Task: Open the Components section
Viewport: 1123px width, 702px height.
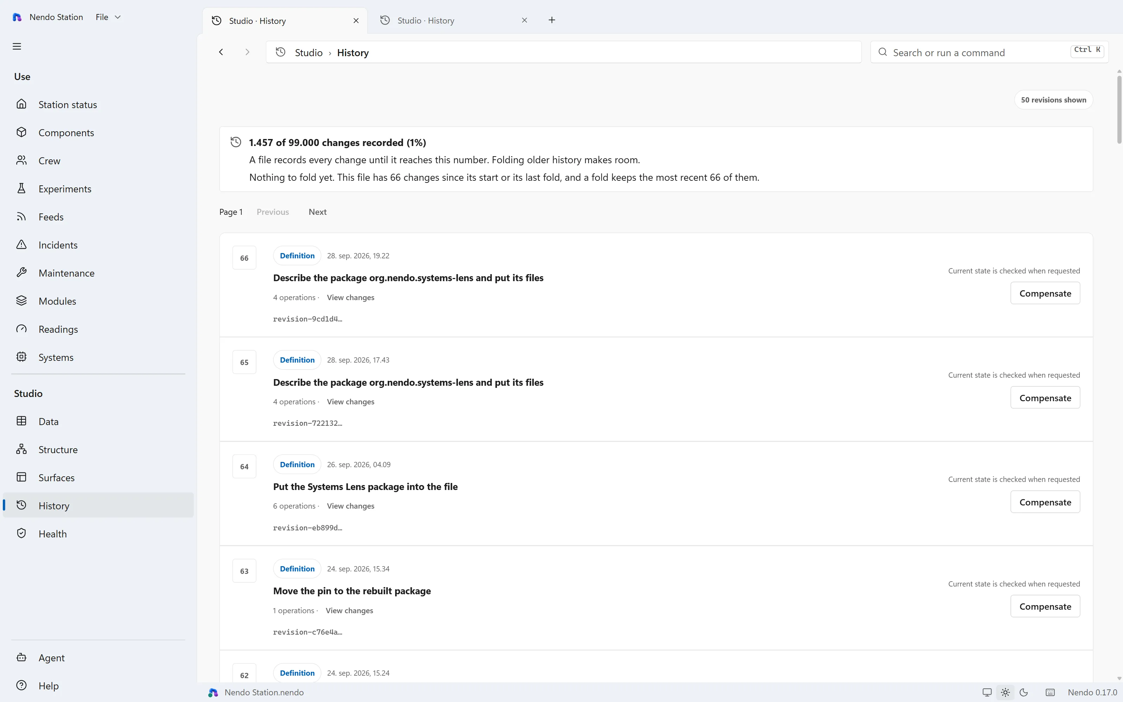Action: 98,133
